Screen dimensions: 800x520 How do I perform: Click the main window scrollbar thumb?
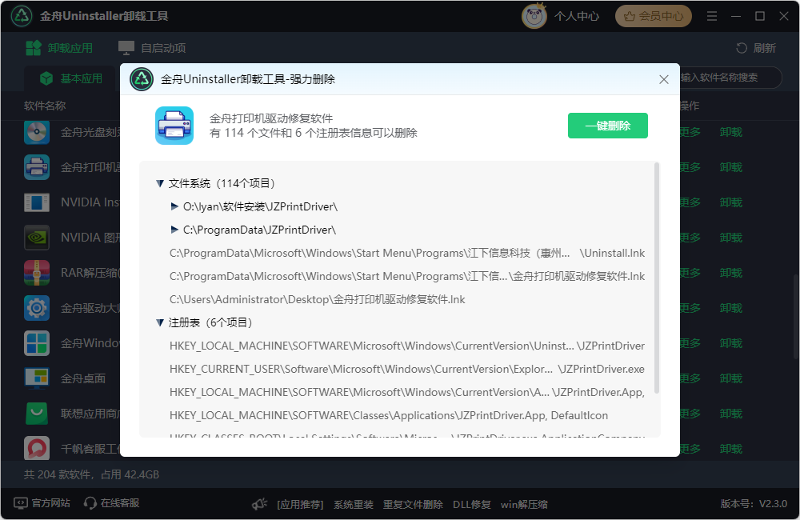coord(795,316)
